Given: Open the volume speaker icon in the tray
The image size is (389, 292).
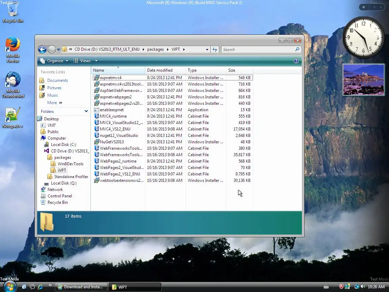Looking at the screenshot, I should [x=363, y=287].
